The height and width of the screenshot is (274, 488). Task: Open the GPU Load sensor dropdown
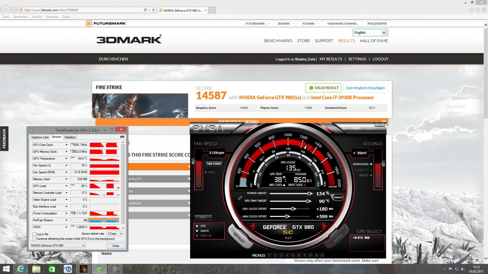tap(66, 186)
